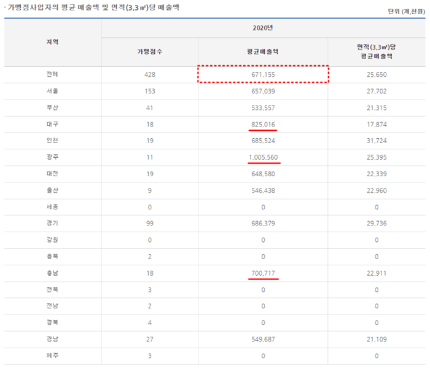Click the value 22,960
This screenshot has width=430, height=371.
click(x=377, y=190)
